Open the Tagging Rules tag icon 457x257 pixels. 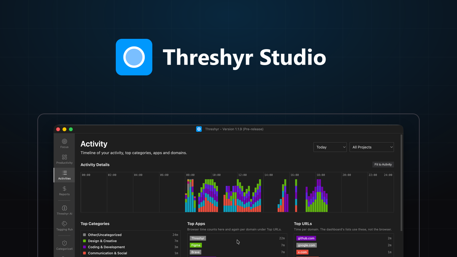(64, 224)
